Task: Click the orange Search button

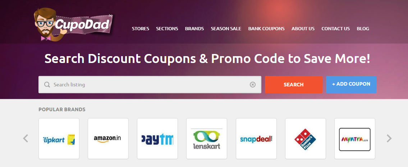Action: pyautogui.click(x=294, y=85)
